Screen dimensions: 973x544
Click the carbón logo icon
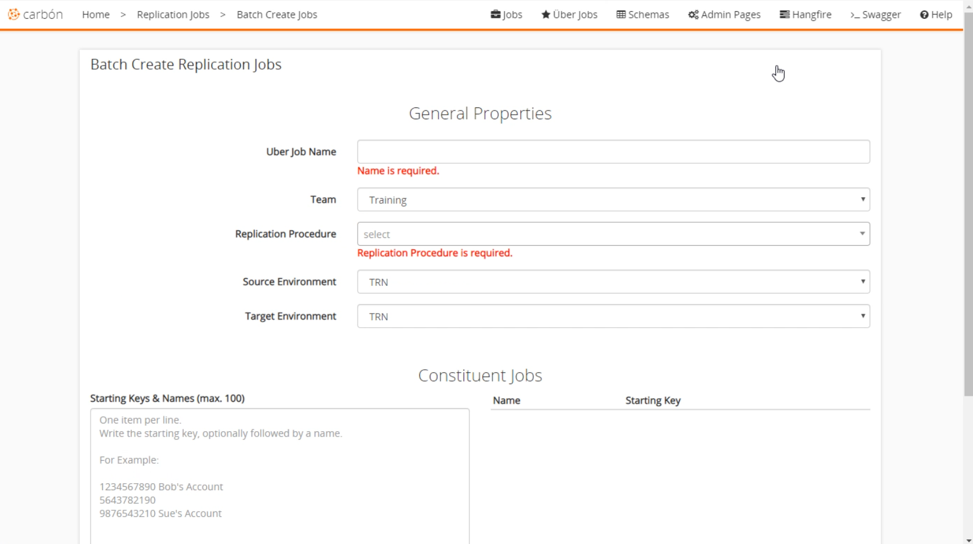coord(14,14)
